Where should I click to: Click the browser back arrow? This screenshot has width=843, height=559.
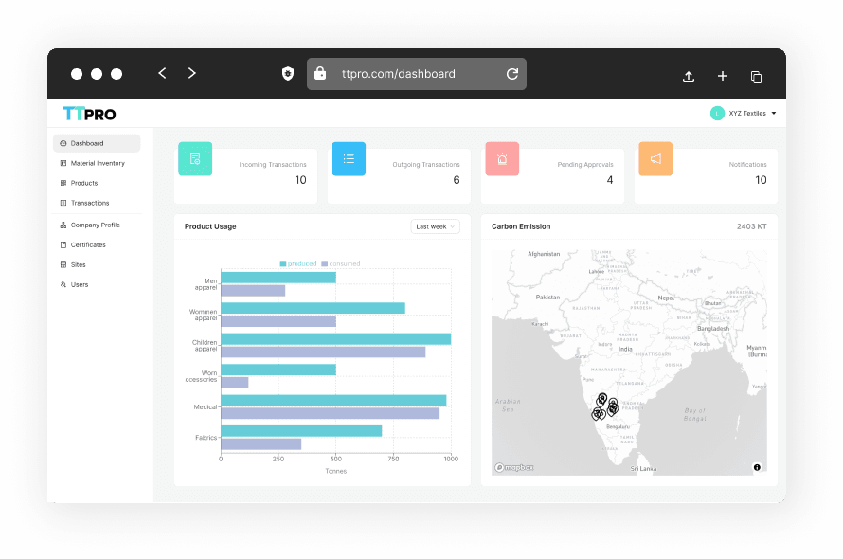click(162, 73)
